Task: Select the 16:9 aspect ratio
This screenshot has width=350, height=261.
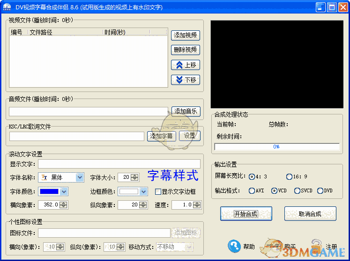Action: [289, 176]
